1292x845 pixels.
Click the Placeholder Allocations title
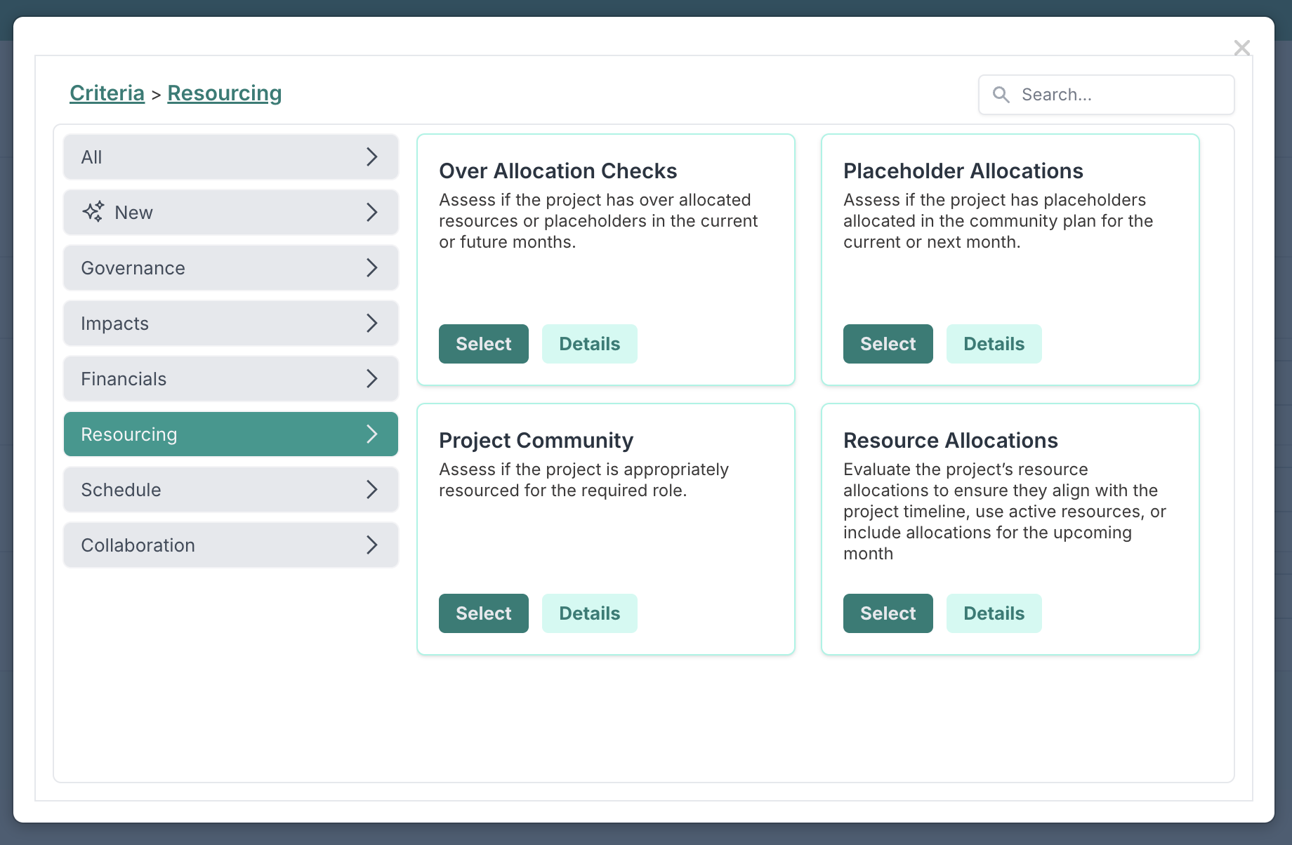pos(963,171)
